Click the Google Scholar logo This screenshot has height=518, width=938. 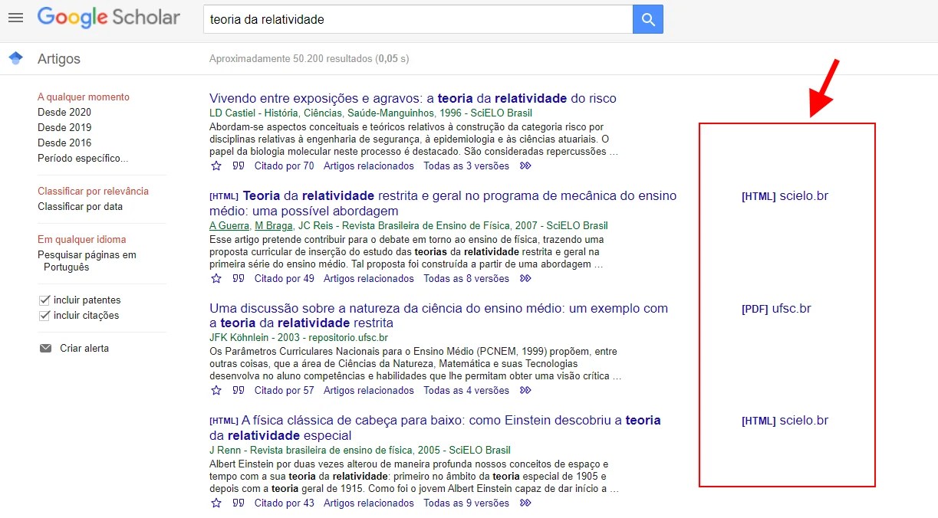pyautogui.click(x=109, y=18)
